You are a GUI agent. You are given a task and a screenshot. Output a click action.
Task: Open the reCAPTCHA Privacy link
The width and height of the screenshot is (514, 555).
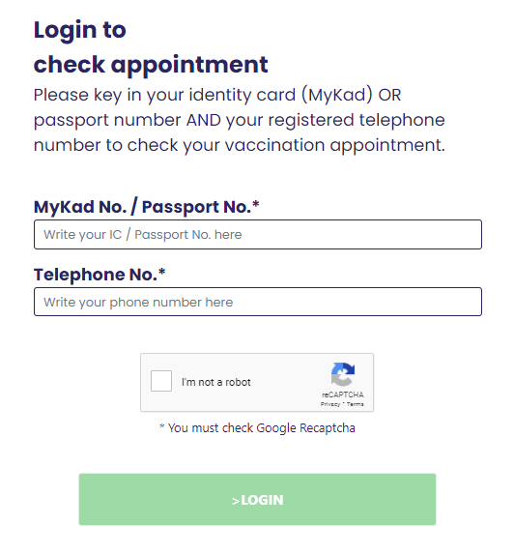(330, 404)
